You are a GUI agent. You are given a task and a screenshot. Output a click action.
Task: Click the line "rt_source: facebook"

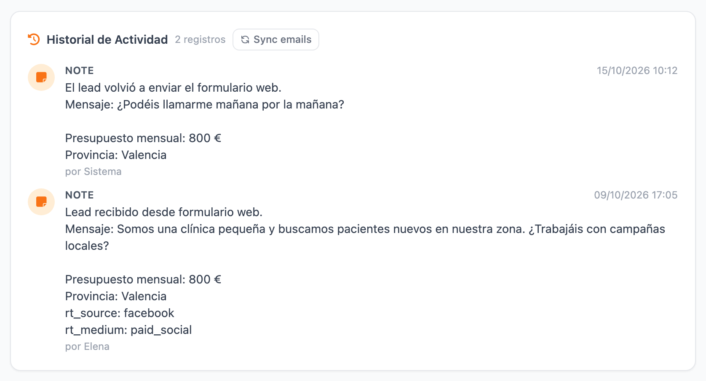[120, 313]
